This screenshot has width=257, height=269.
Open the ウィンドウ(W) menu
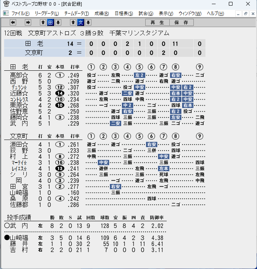[190, 14]
